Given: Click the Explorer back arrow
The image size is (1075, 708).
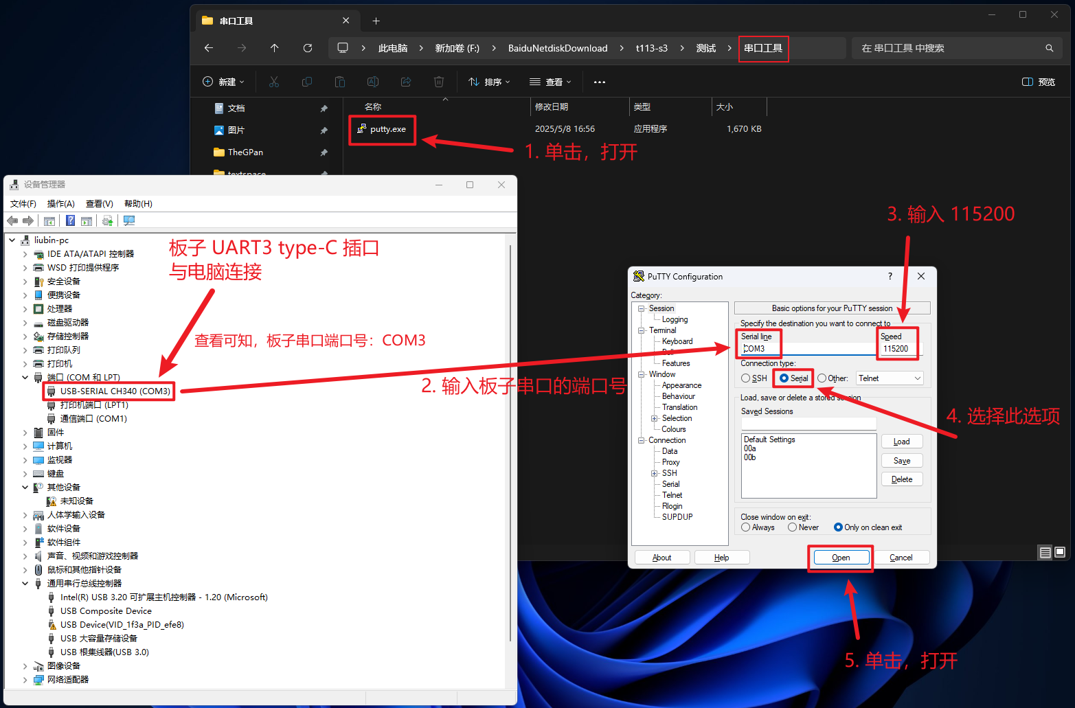Looking at the screenshot, I should pos(209,48).
